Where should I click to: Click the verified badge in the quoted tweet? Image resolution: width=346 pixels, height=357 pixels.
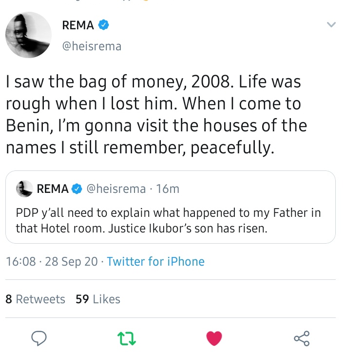pyautogui.click(x=77, y=189)
